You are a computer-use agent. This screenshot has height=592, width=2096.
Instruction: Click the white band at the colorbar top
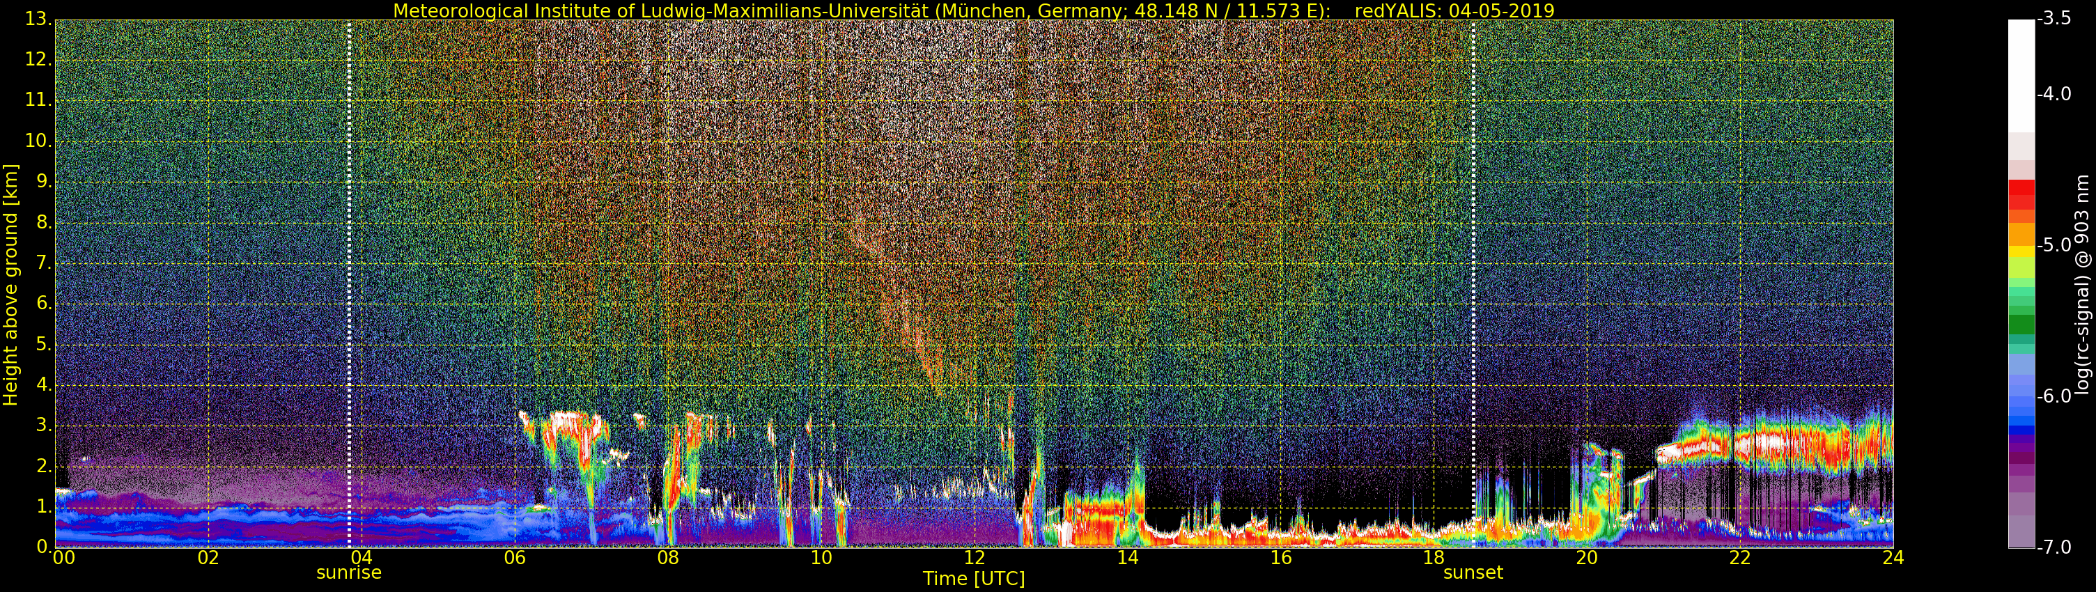[x=2021, y=76]
